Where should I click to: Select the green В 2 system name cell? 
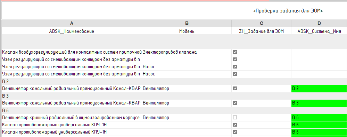coord(319,89)
